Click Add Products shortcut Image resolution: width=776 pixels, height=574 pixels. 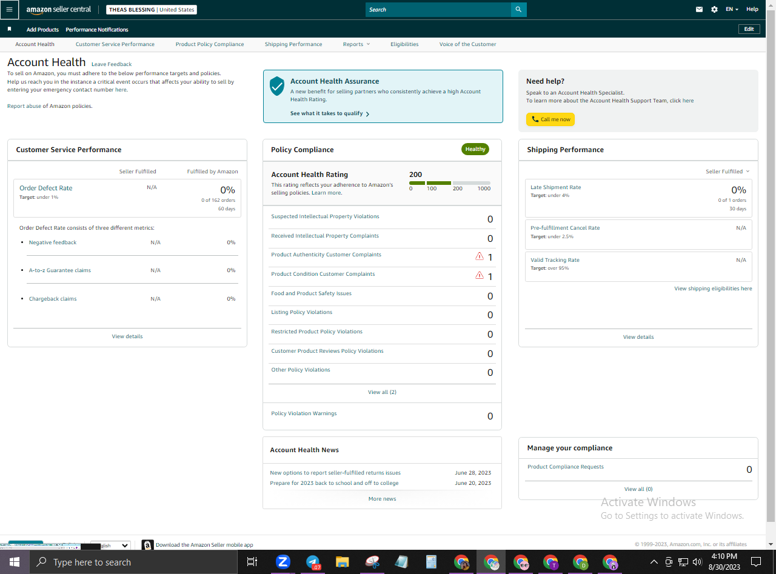pyautogui.click(x=42, y=30)
